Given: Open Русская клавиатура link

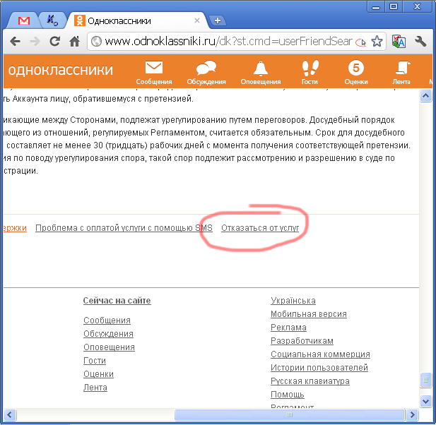Looking at the screenshot, I should [x=310, y=381].
